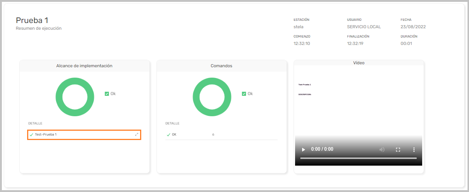The width and height of the screenshot is (469, 192).
Task: Click the video time display 0:00 / 0:00
Action: (x=322, y=149)
